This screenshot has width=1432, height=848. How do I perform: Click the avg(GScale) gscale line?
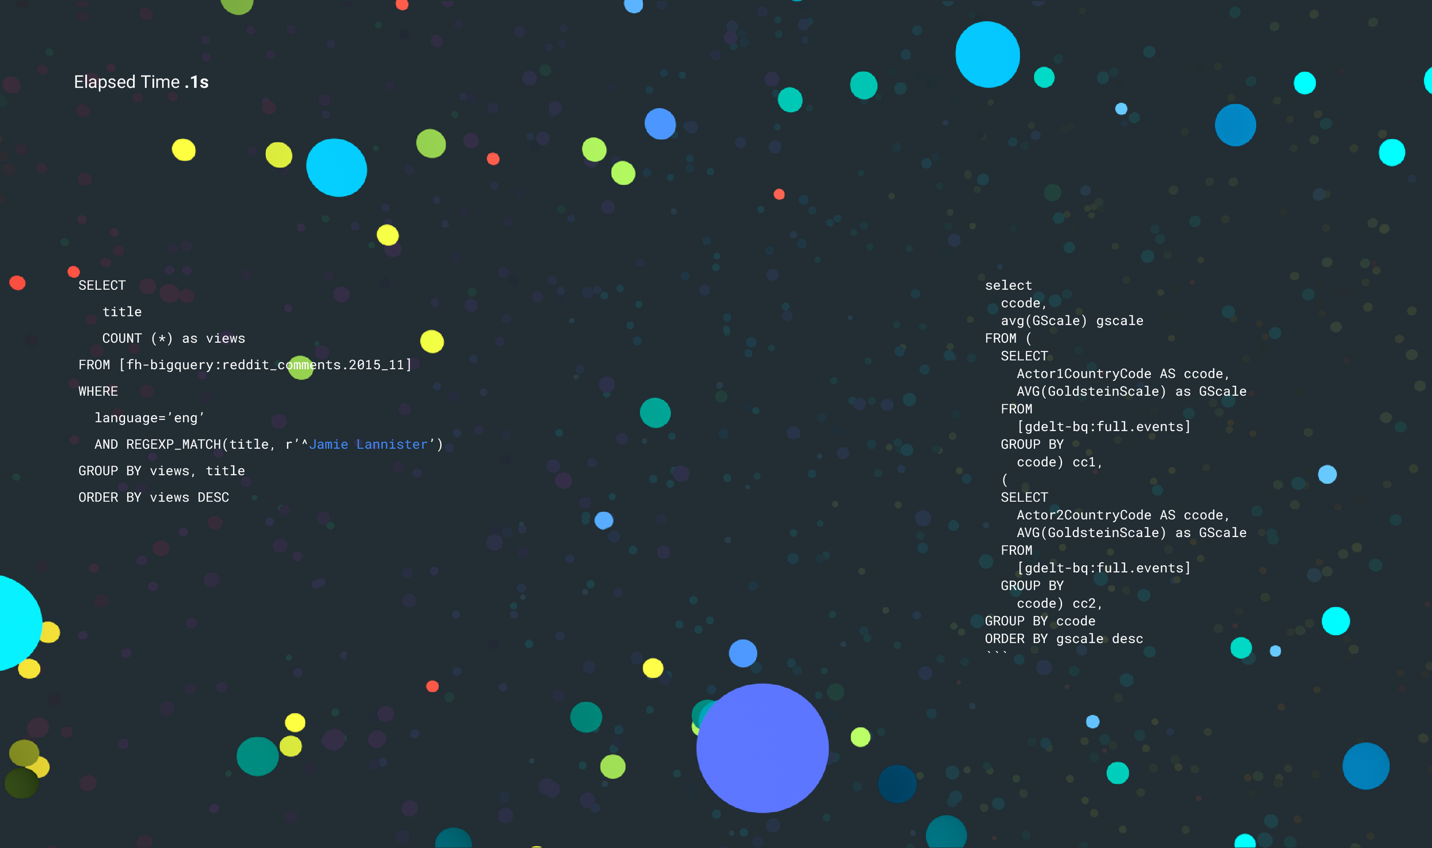1071,321
